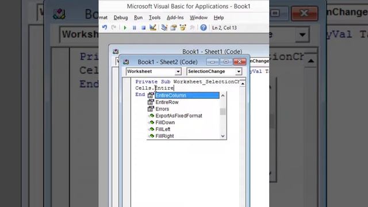Viewport: 368px width, 207px height.
Task: Click the Private Sub code line
Action: (187, 82)
